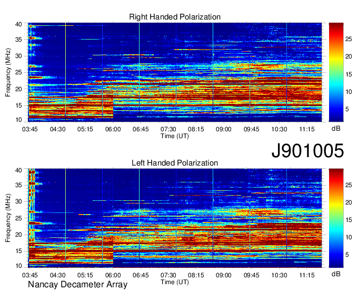
Task: Click the 04:30 time tick of Right Handed plot
Action: click(57, 129)
